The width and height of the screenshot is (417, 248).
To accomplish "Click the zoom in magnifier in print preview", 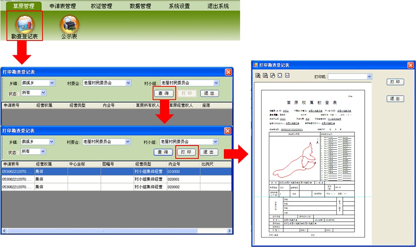I will pyautogui.click(x=258, y=76).
